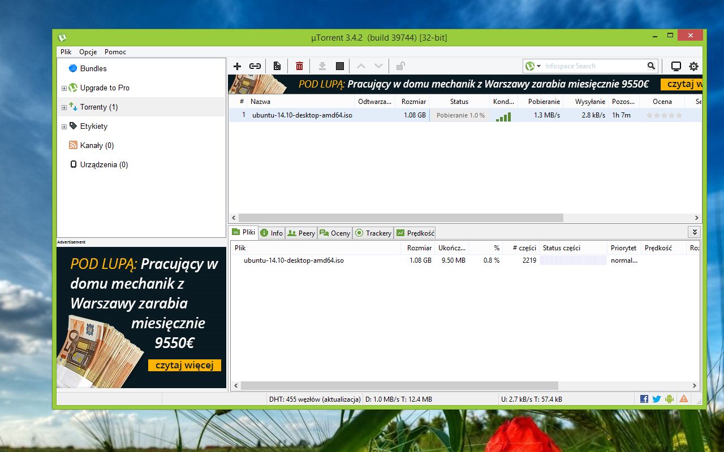This screenshot has height=452, width=724.
Task: Expand the Torrenty tree node
Action: click(x=64, y=107)
